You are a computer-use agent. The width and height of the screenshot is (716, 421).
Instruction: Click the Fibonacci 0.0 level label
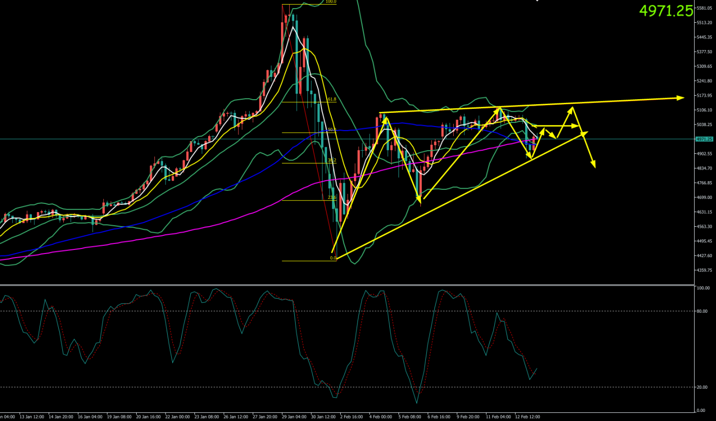point(333,258)
